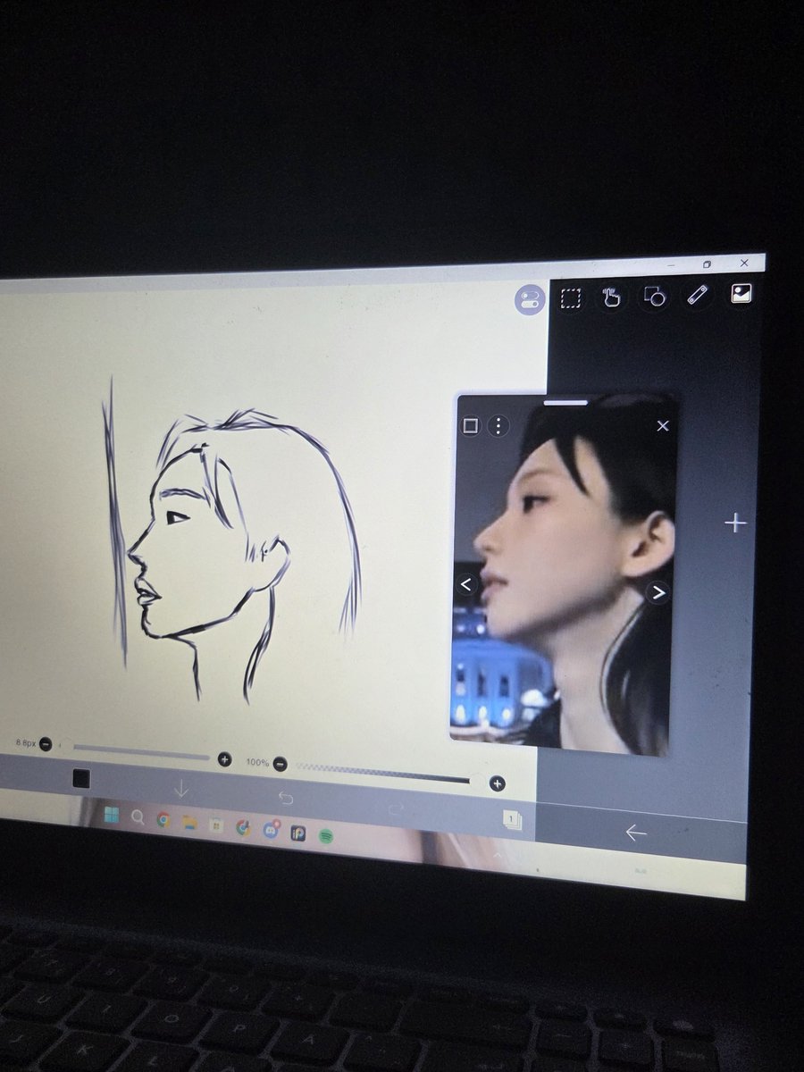Click the 100% opacity value
The width and height of the screenshot is (804, 1072).
pyautogui.click(x=257, y=763)
